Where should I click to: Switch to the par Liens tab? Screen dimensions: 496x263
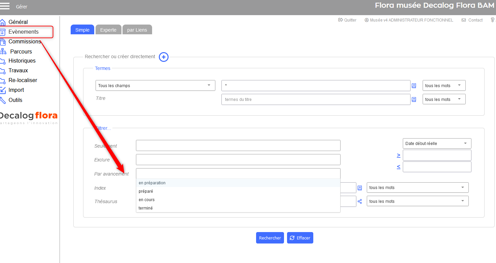(x=137, y=30)
